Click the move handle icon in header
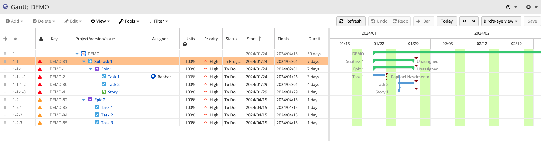 tap(5, 39)
